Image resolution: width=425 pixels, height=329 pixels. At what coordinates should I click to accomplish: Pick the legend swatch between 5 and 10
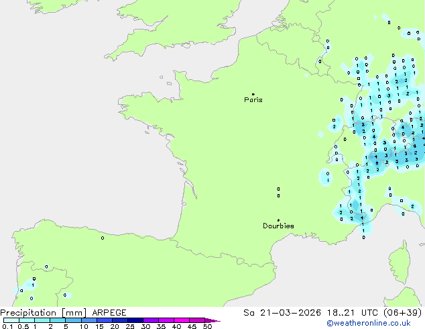(x=74, y=320)
